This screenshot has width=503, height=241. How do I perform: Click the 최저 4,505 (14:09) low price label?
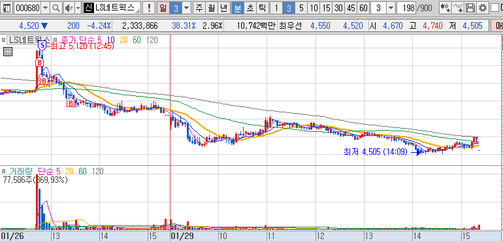pos(376,152)
